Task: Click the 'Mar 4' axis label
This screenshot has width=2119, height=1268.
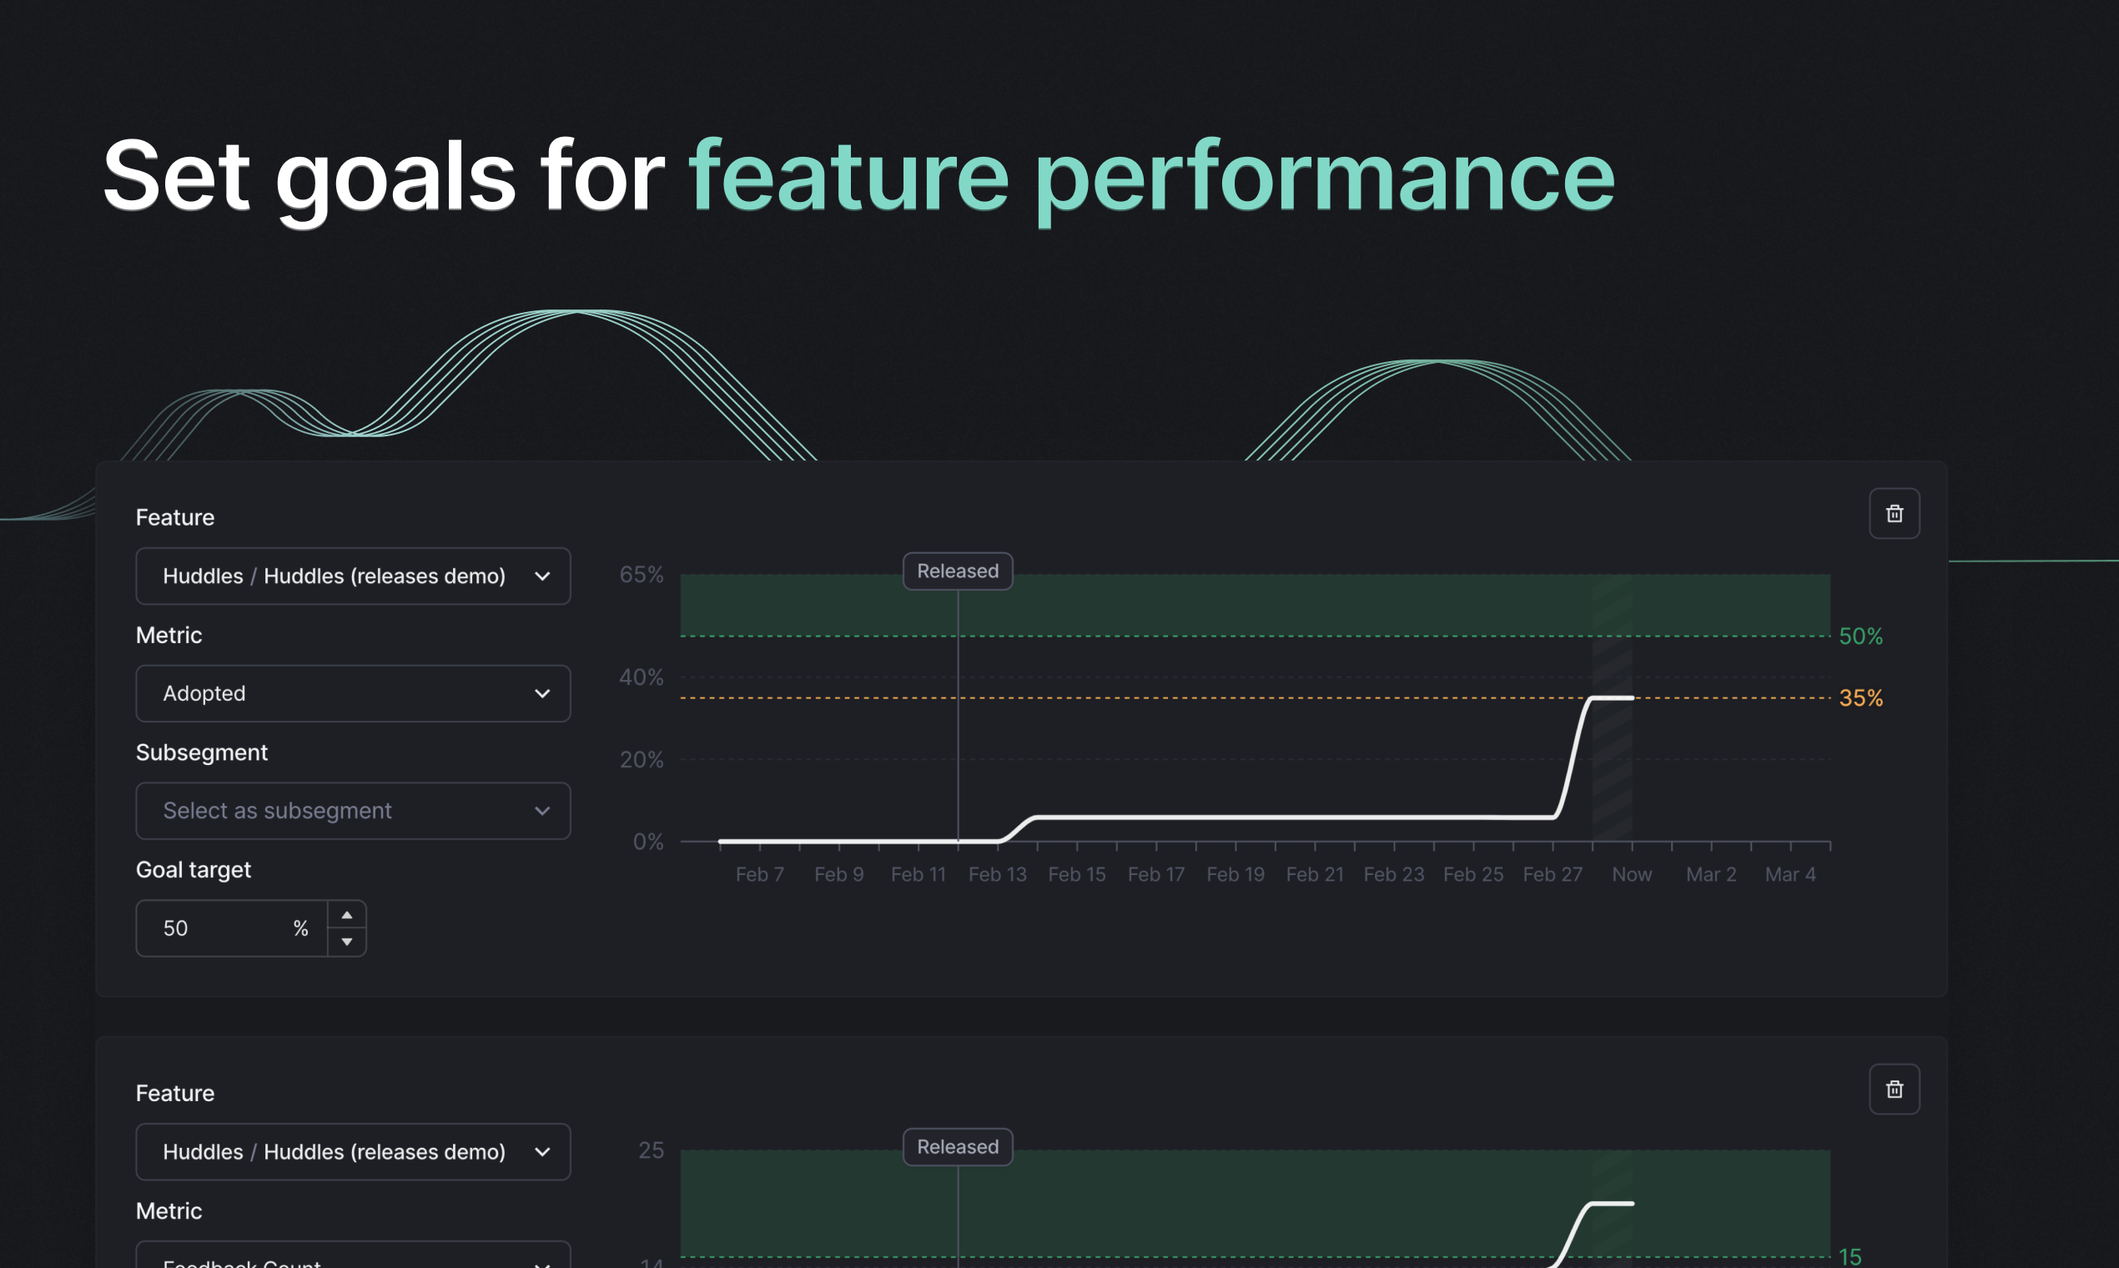Action: (1790, 874)
